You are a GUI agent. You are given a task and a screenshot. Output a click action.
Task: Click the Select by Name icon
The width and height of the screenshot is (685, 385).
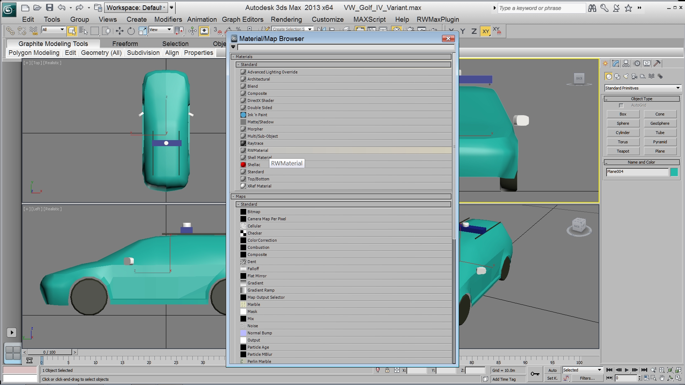pyautogui.click(x=83, y=31)
